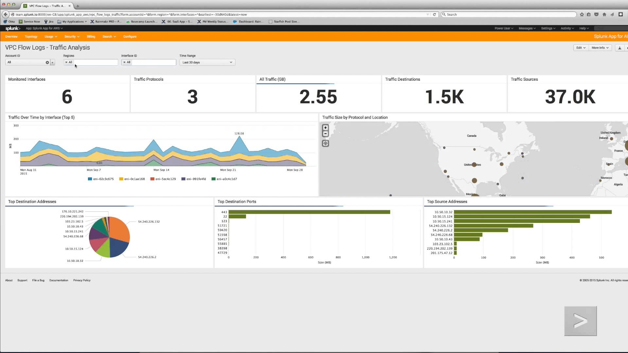Screen dimensions: 628x353
Task: Toggle the Account ID selector
Action: [53, 62]
